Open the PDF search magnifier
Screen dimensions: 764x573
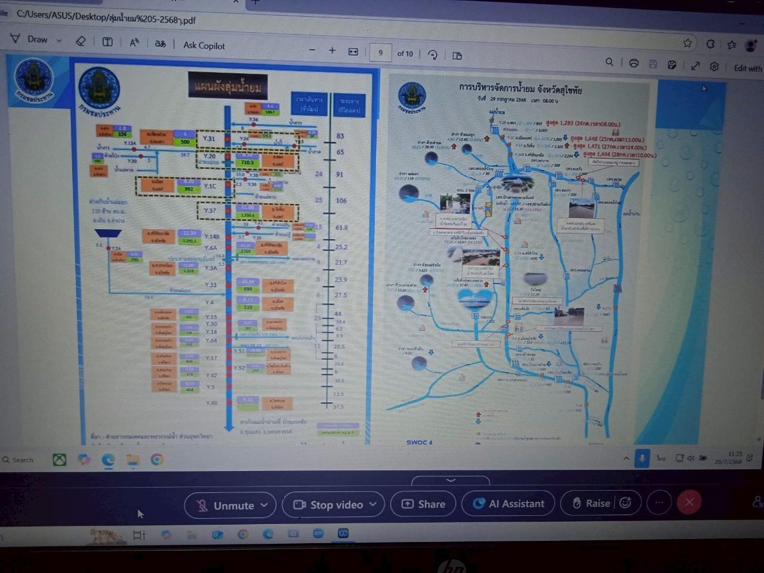tap(609, 62)
